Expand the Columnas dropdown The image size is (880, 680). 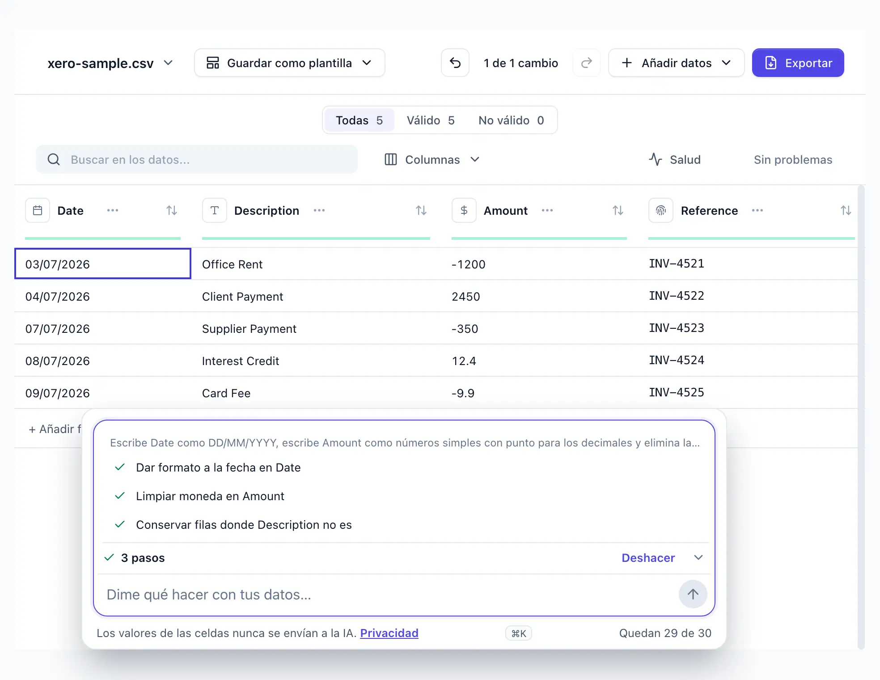point(432,159)
